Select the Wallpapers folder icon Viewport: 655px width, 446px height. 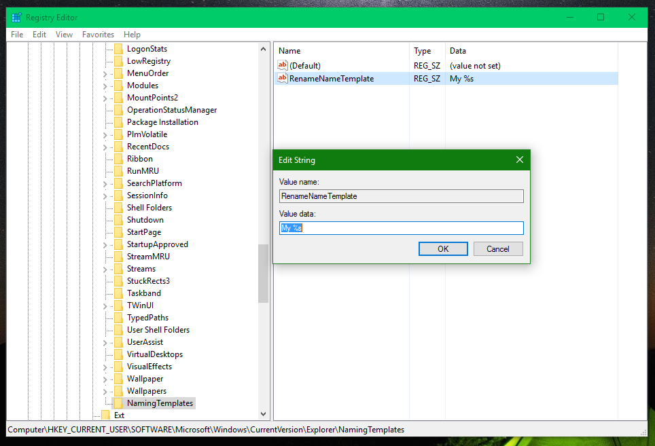pyautogui.click(x=119, y=391)
